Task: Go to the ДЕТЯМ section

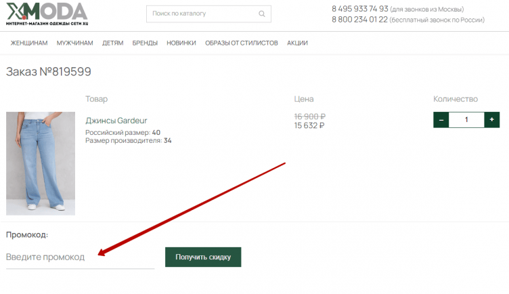Action: click(112, 43)
